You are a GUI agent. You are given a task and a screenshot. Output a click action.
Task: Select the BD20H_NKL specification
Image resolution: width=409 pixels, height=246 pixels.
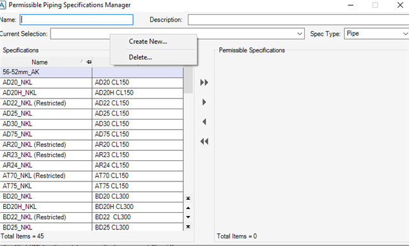(x=45, y=207)
